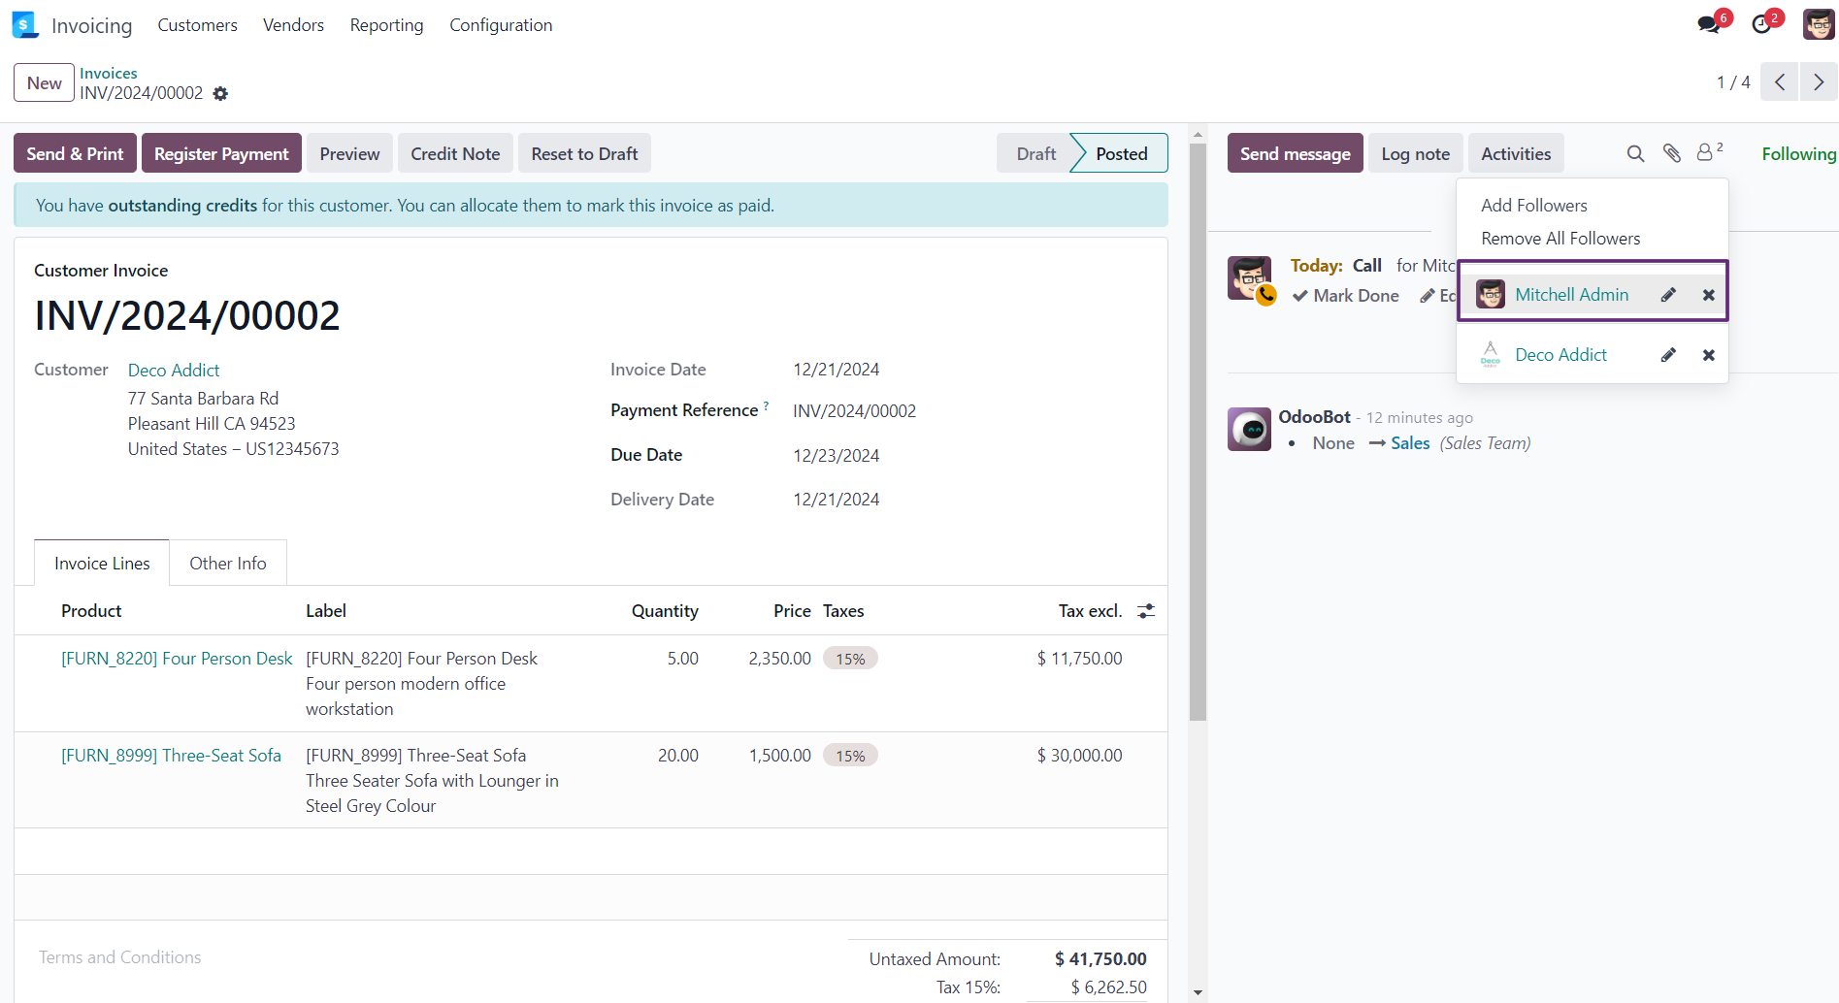Click the Tax excl. column header
The height and width of the screenshot is (1003, 1839).
tap(1090, 611)
